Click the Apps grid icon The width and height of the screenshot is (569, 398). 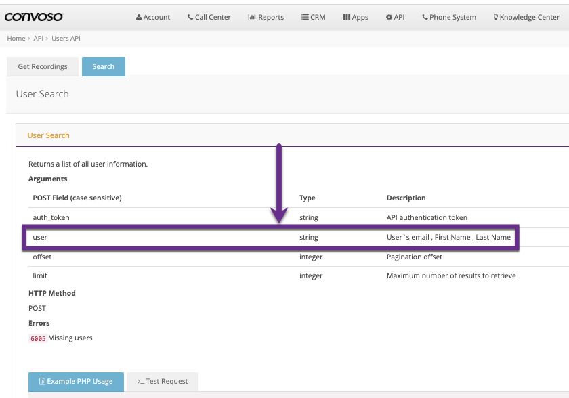point(347,17)
